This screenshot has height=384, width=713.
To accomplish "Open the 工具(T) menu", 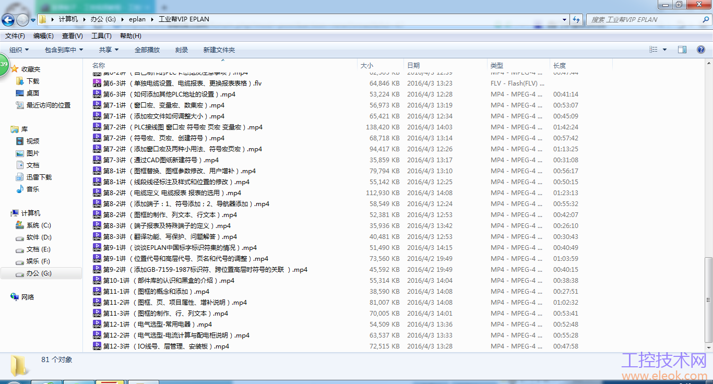I will coord(101,36).
